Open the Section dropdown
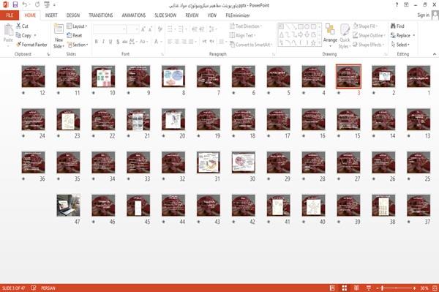 coord(78,45)
